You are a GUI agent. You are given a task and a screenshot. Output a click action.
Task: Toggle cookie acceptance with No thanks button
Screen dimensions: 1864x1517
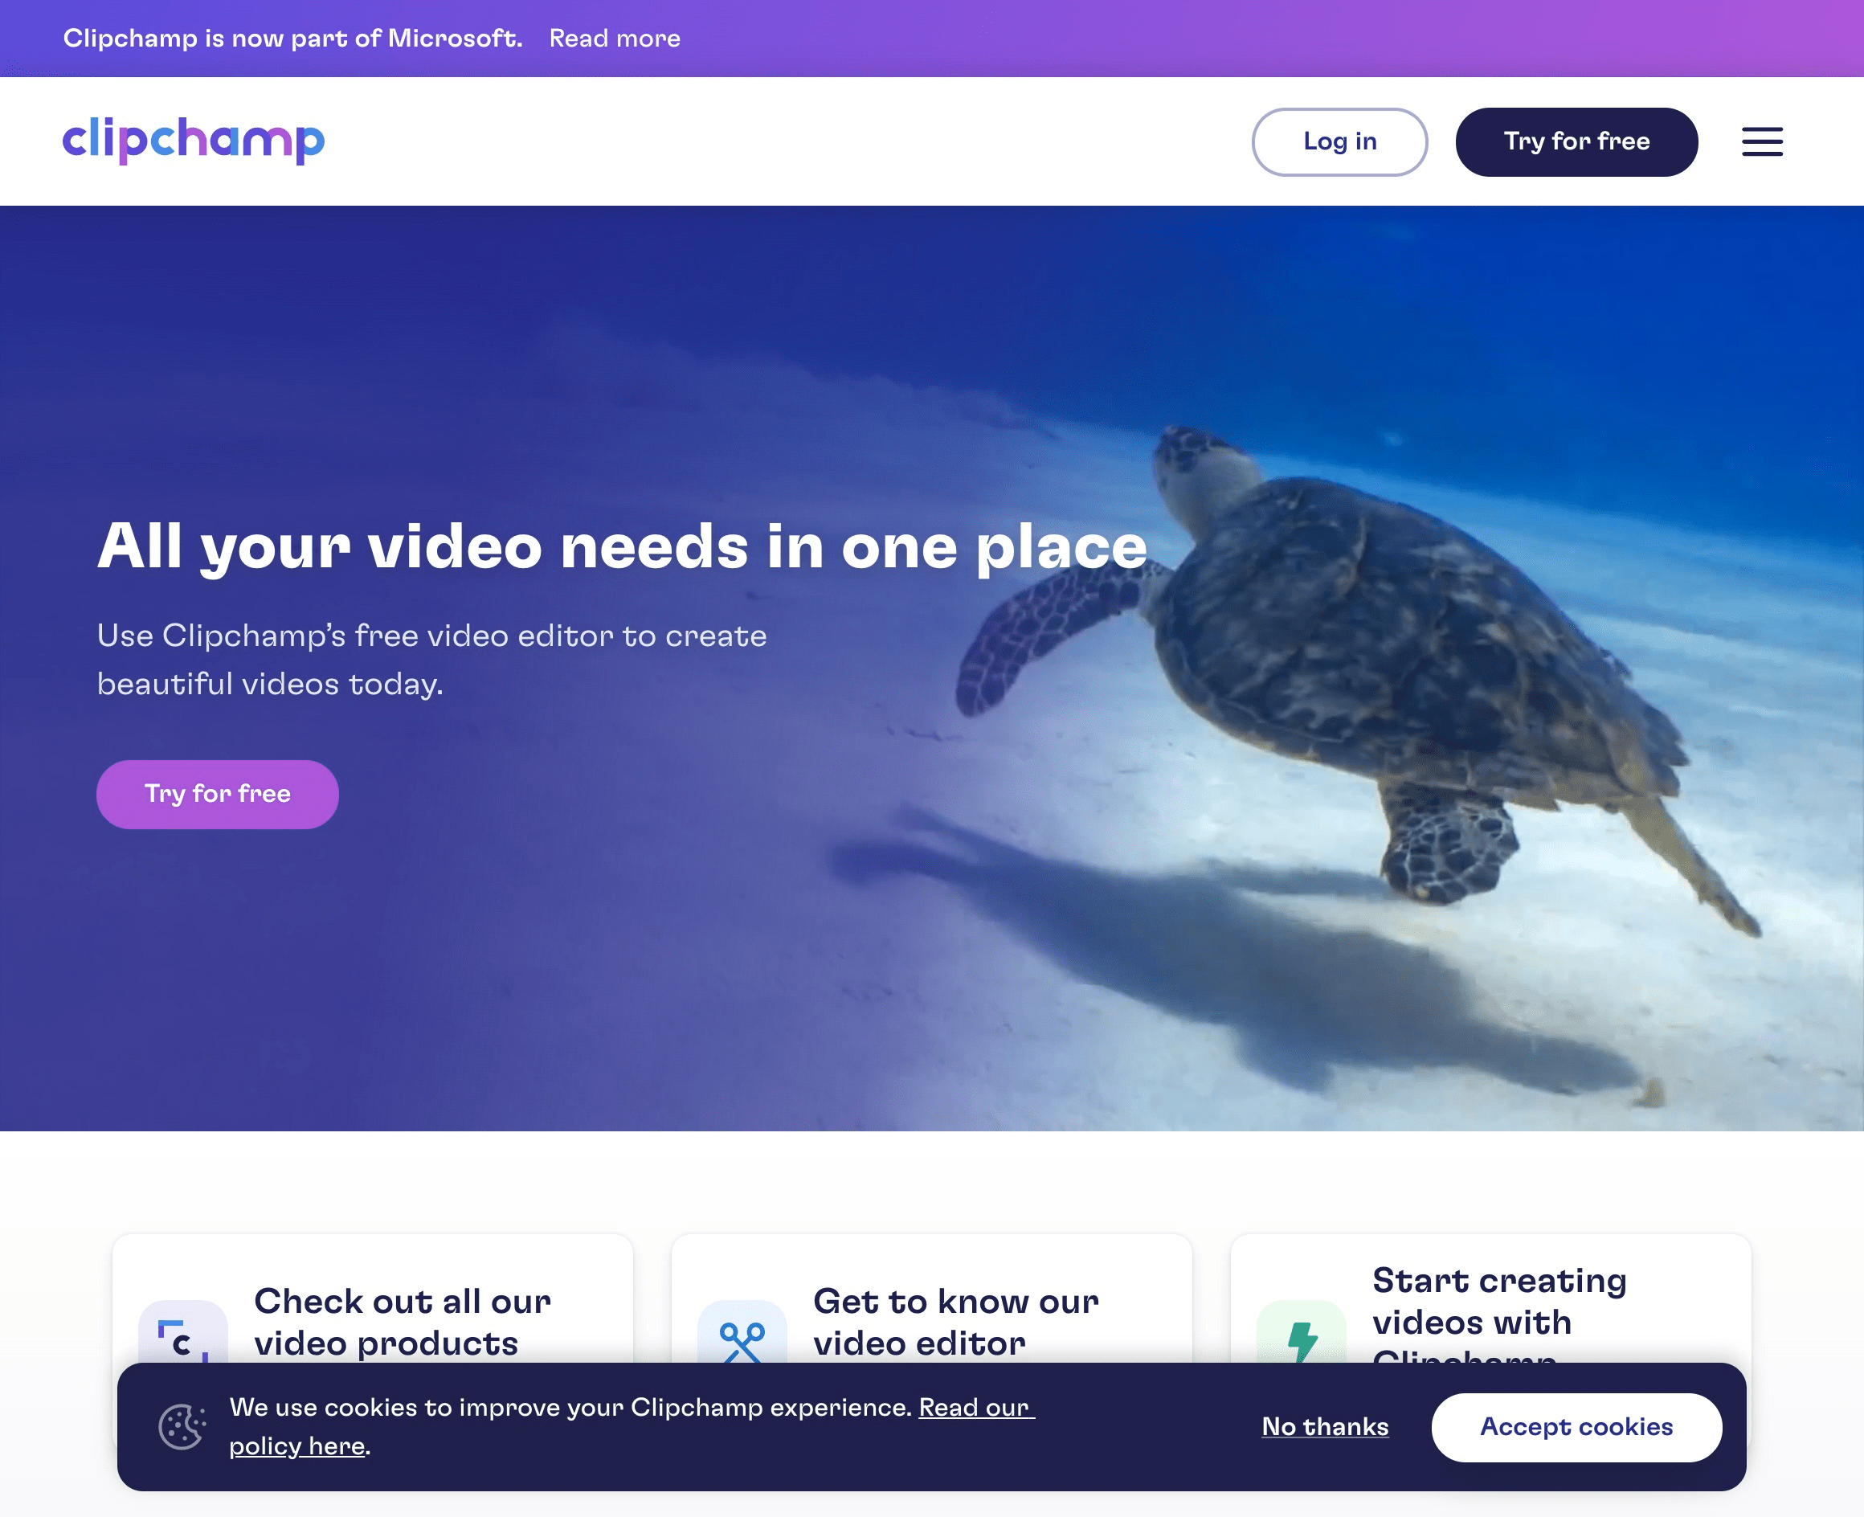pyautogui.click(x=1325, y=1427)
